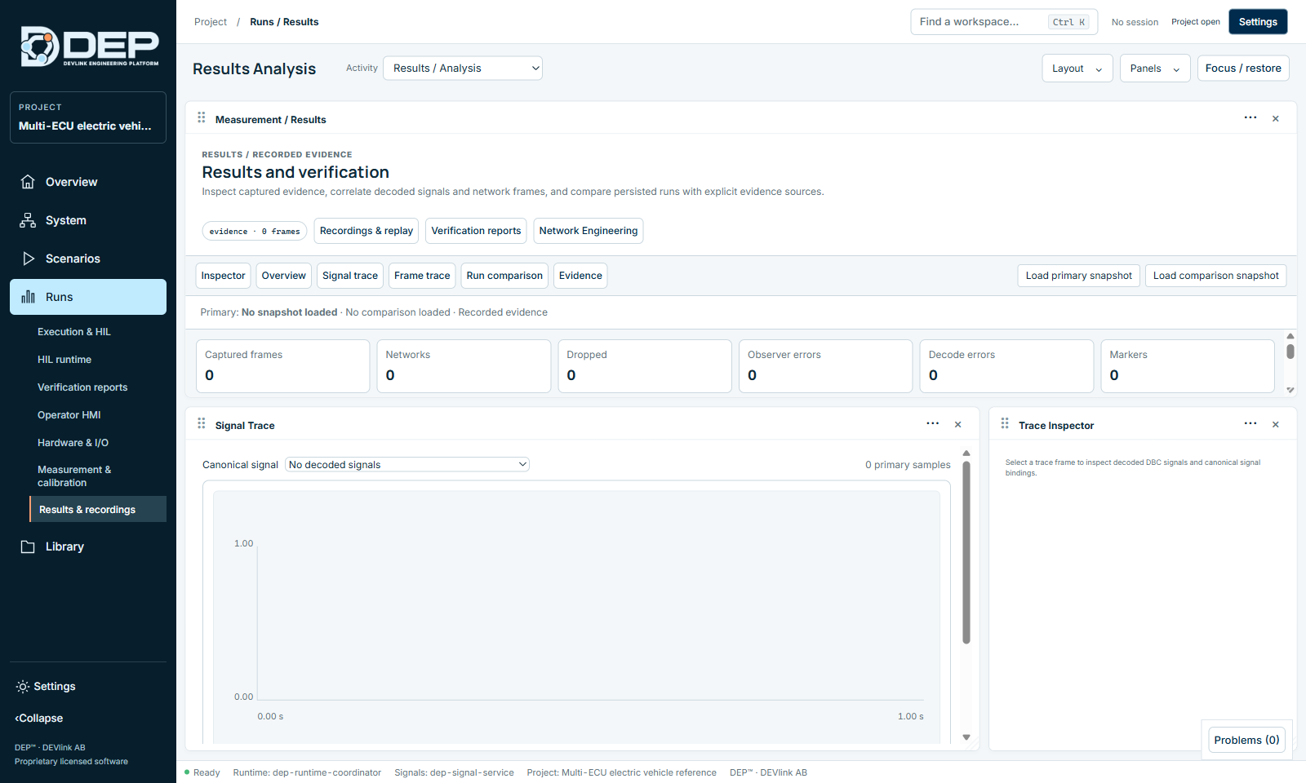Switch to the Frame trace tab
1306x783 pixels.
[x=422, y=276]
